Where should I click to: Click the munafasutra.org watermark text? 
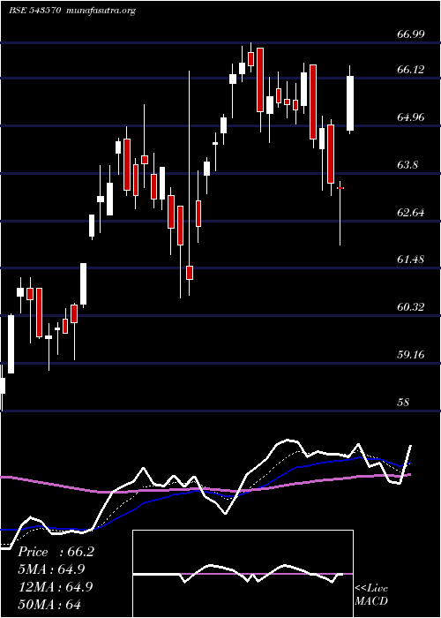(101, 11)
